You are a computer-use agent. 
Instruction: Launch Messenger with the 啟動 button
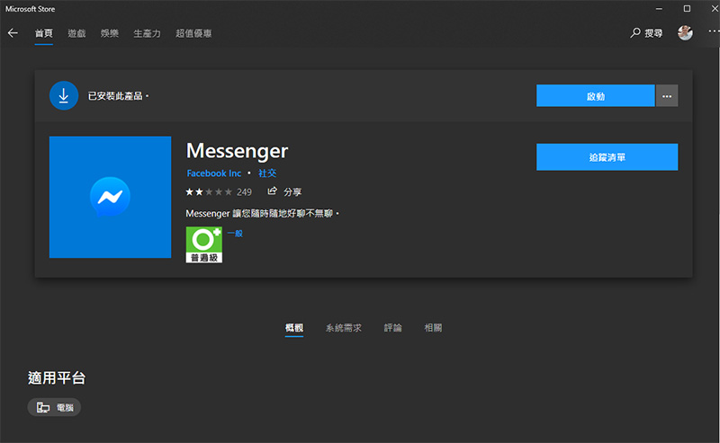(x=595, y=96)
